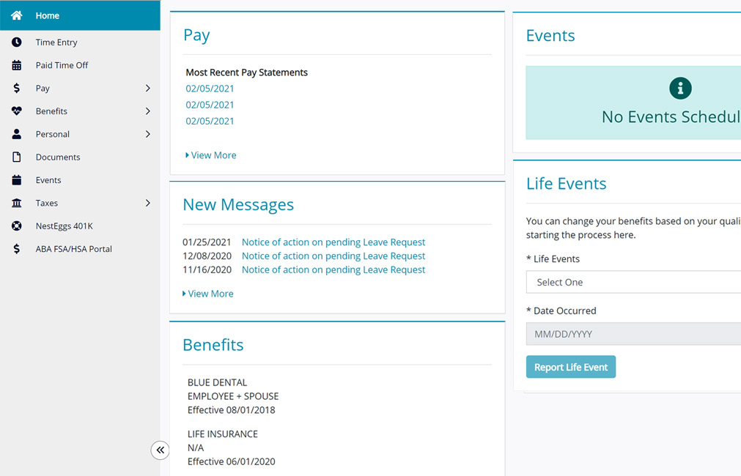This screenshot has height=476, width=741.
Task: Click the New Messages panel title
Action: (x=238, y=205)
